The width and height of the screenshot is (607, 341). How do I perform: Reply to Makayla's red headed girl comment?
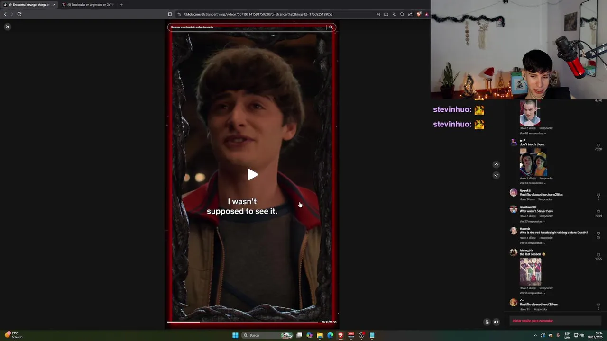click(x=546, y=238)
